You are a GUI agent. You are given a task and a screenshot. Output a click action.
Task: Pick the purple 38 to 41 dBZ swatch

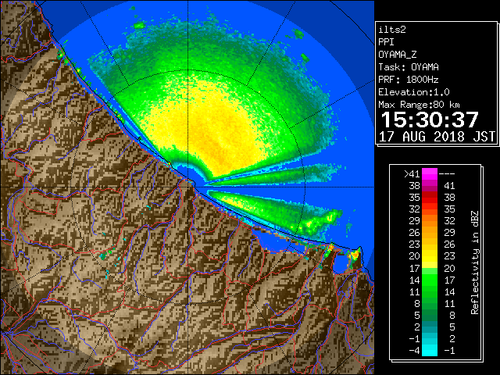430,186
